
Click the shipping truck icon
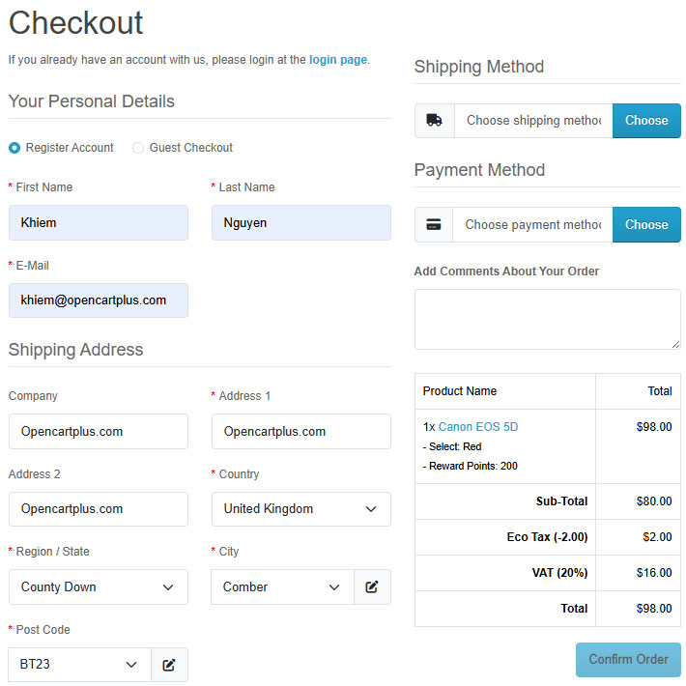434,121
